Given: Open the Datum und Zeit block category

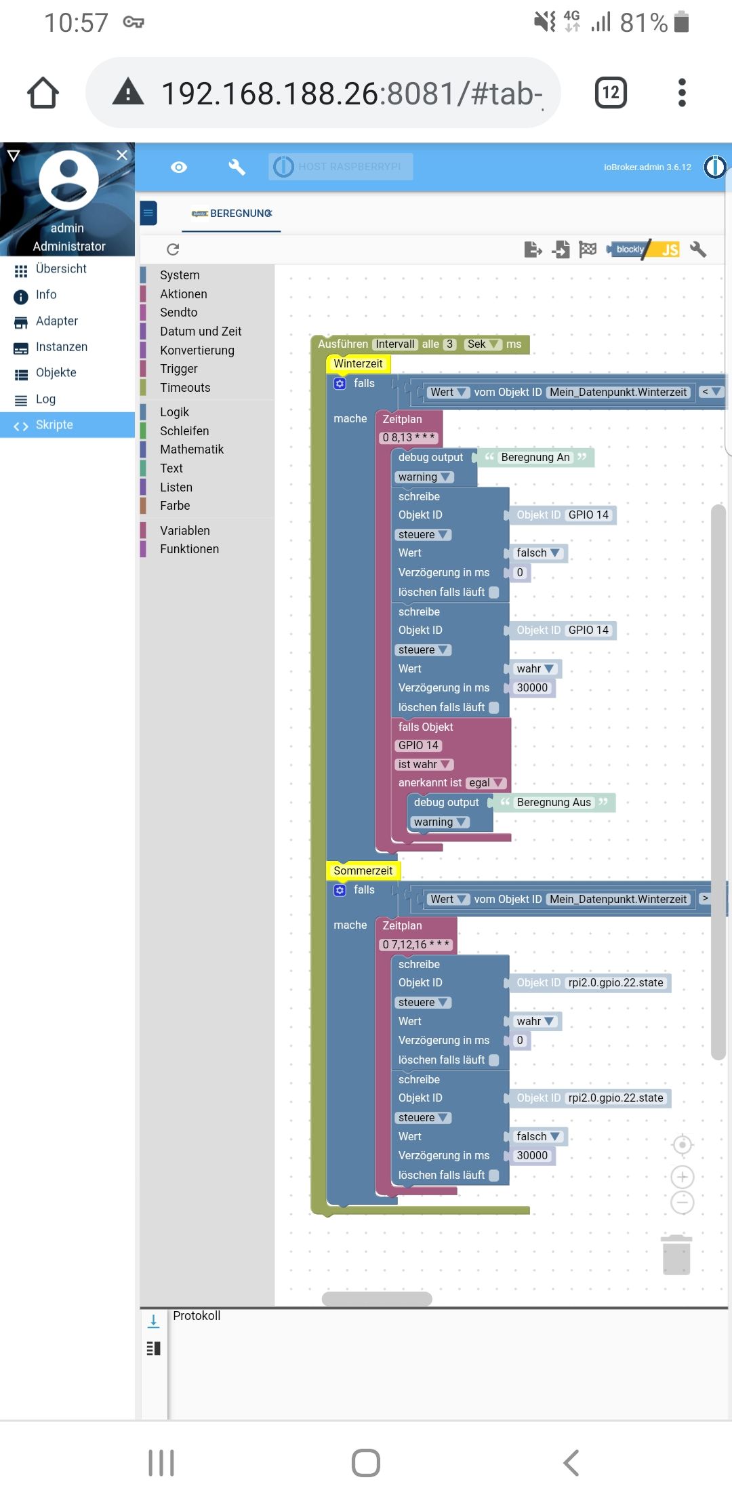Looking at the screenshot, I should click(x=201, y=332).
